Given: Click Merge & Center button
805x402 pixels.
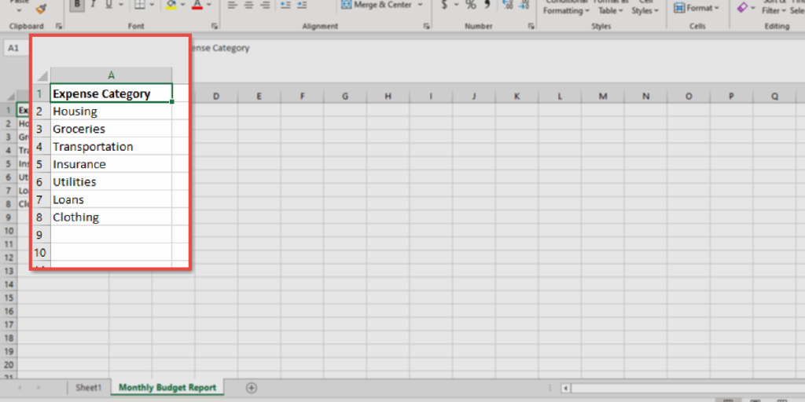Looking at the screenshot, I should 377,5.
